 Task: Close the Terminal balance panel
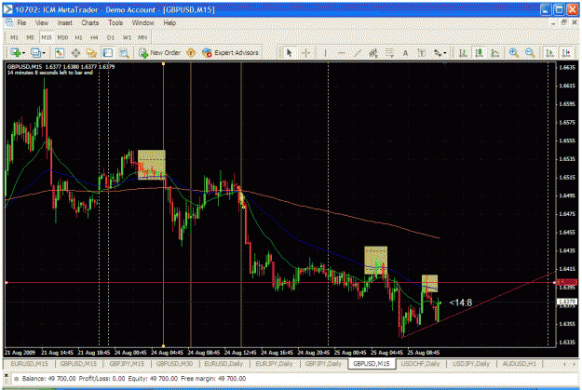(7, 376)
